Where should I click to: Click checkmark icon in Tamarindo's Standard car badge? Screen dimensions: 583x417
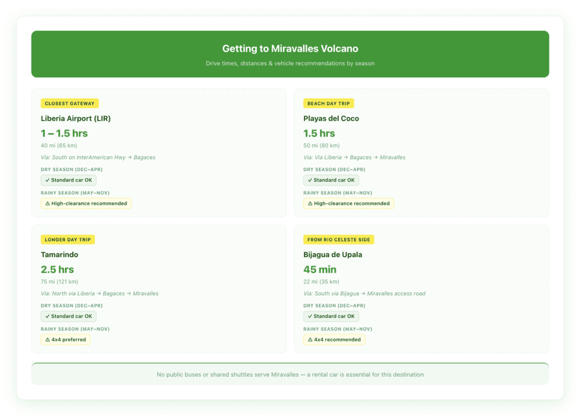point(47,316)
